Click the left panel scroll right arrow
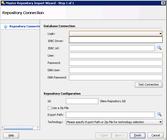167x140 pixels. [x=38, y=128]
